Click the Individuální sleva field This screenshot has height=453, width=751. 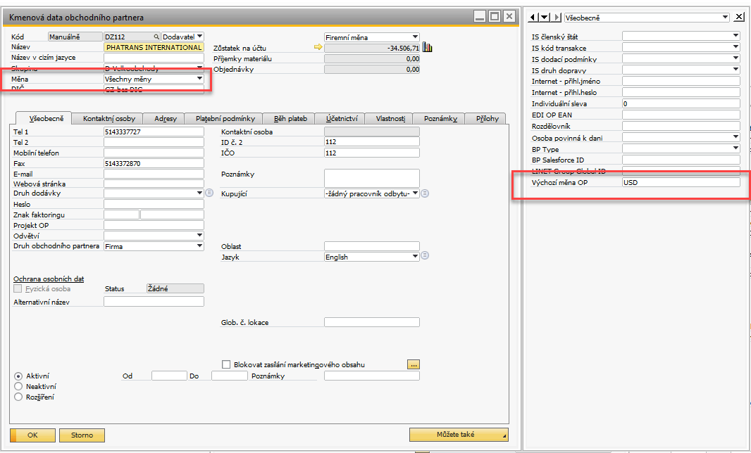tap(681, 103)
